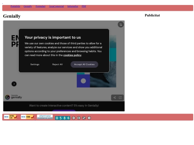Image resolution: width=194 pixels, height=145 pixels.
Task: Advance to the next Genially slide arrow
Action: point(14,84)
